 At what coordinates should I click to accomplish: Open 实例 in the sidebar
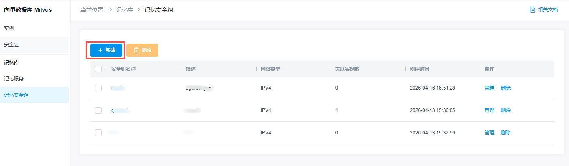9,28
